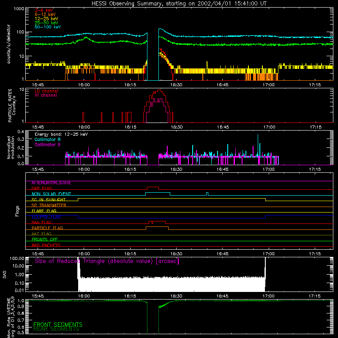Select the 'FRONT SEGMENTS' legend label
Screen dimensions: 338x338
[58, 324]
